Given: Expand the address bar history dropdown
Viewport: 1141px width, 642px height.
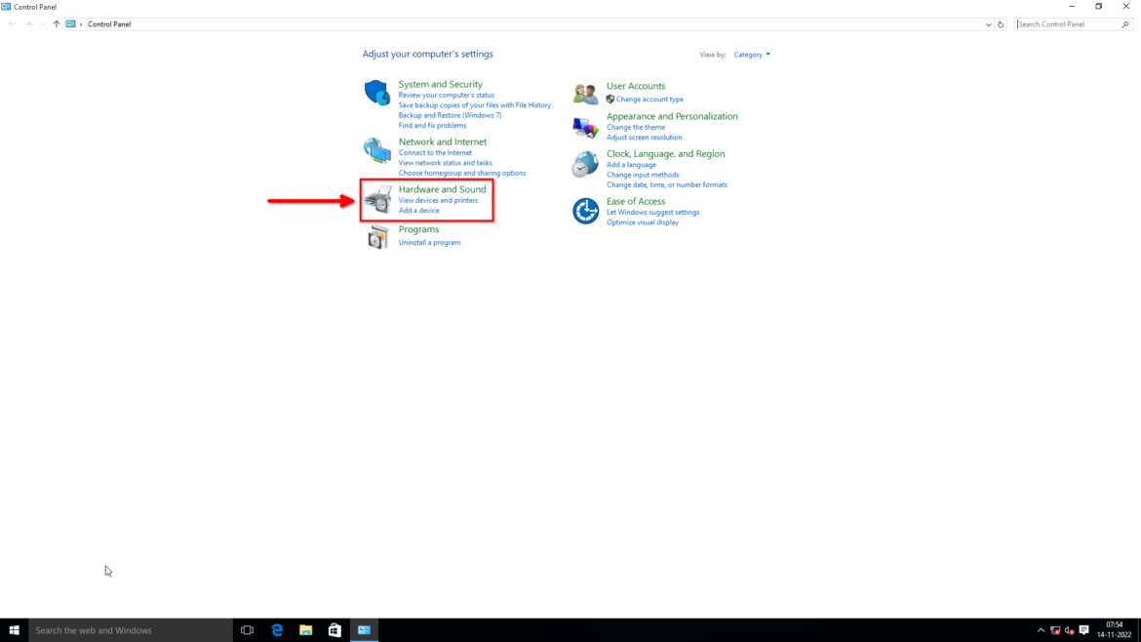Looking at the screenshot, I should coord(988,24).
